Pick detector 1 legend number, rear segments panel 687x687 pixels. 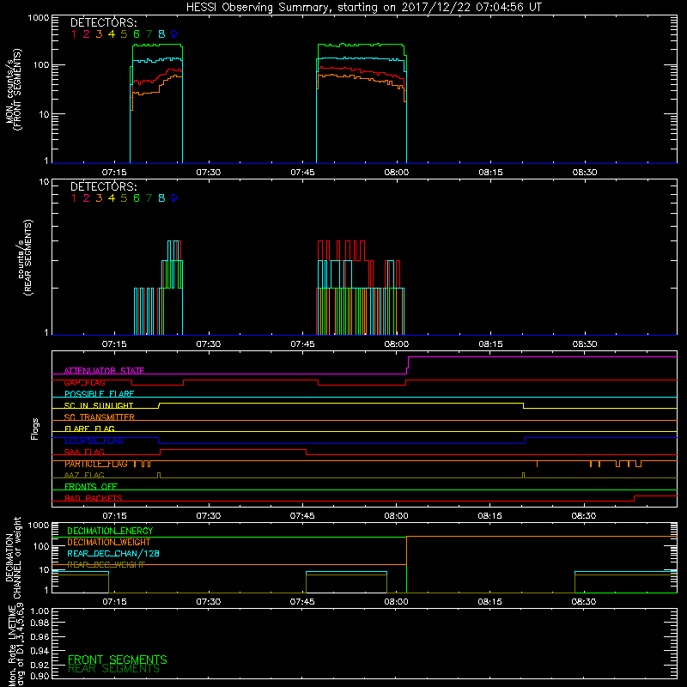tap(74, 198)
